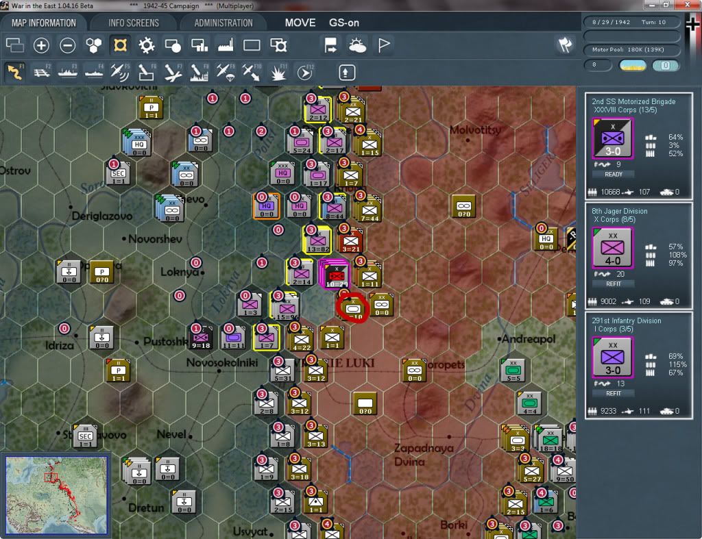Toggle the GS-on ground support setting
Screen dimensions: 702x539
pyautogui.click(x=344, y=23)
